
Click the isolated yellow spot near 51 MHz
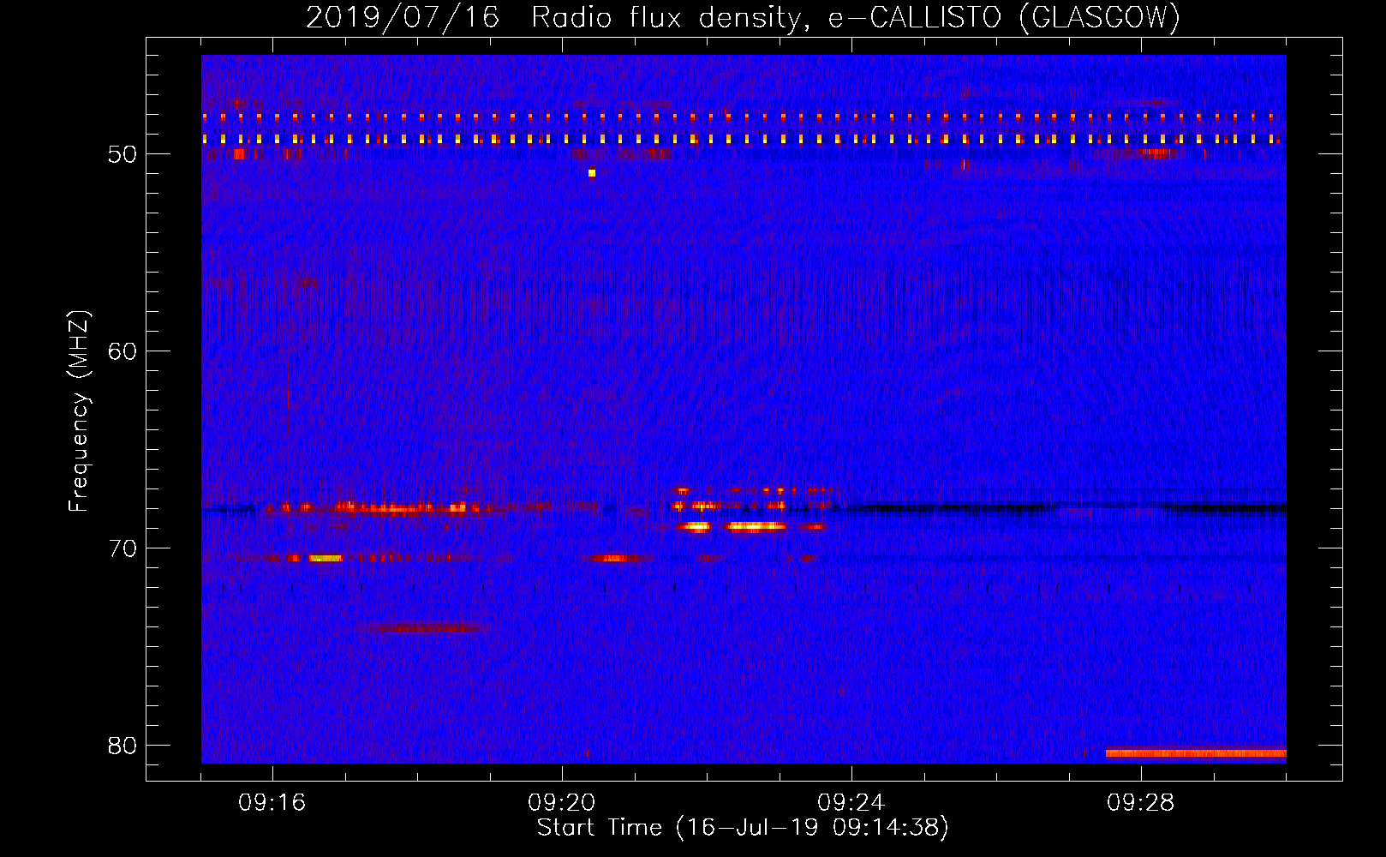point(592,173)
